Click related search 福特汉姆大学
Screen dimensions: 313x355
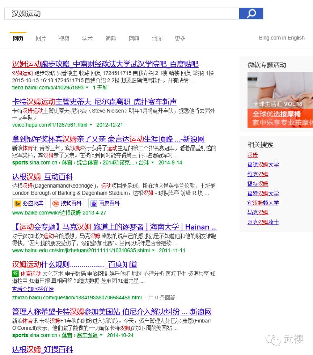pos(263,193)
